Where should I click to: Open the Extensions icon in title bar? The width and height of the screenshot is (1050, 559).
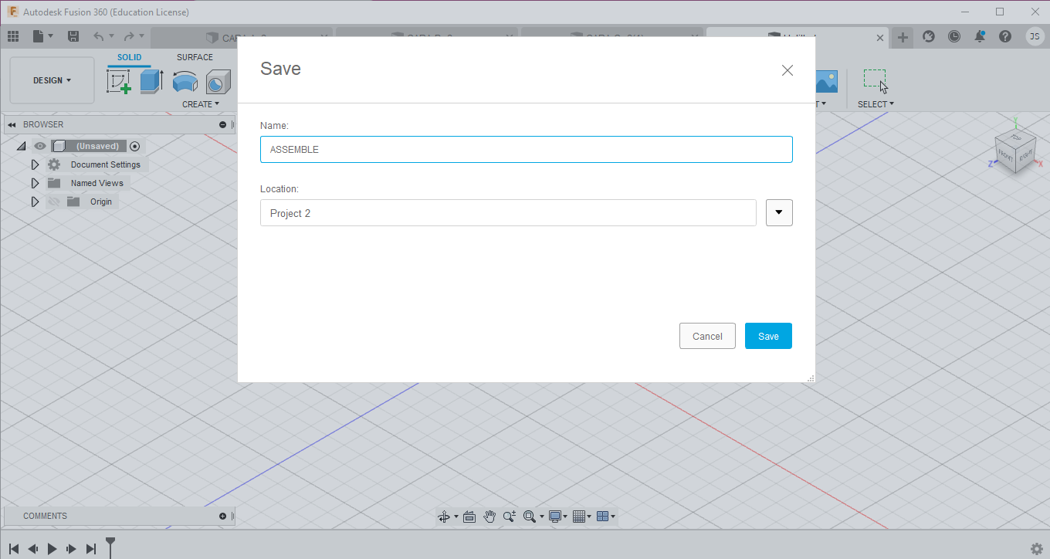[930, 36]
